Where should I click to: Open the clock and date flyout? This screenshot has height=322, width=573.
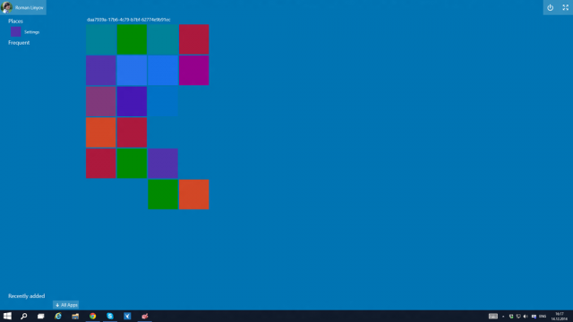click(559, 317)
